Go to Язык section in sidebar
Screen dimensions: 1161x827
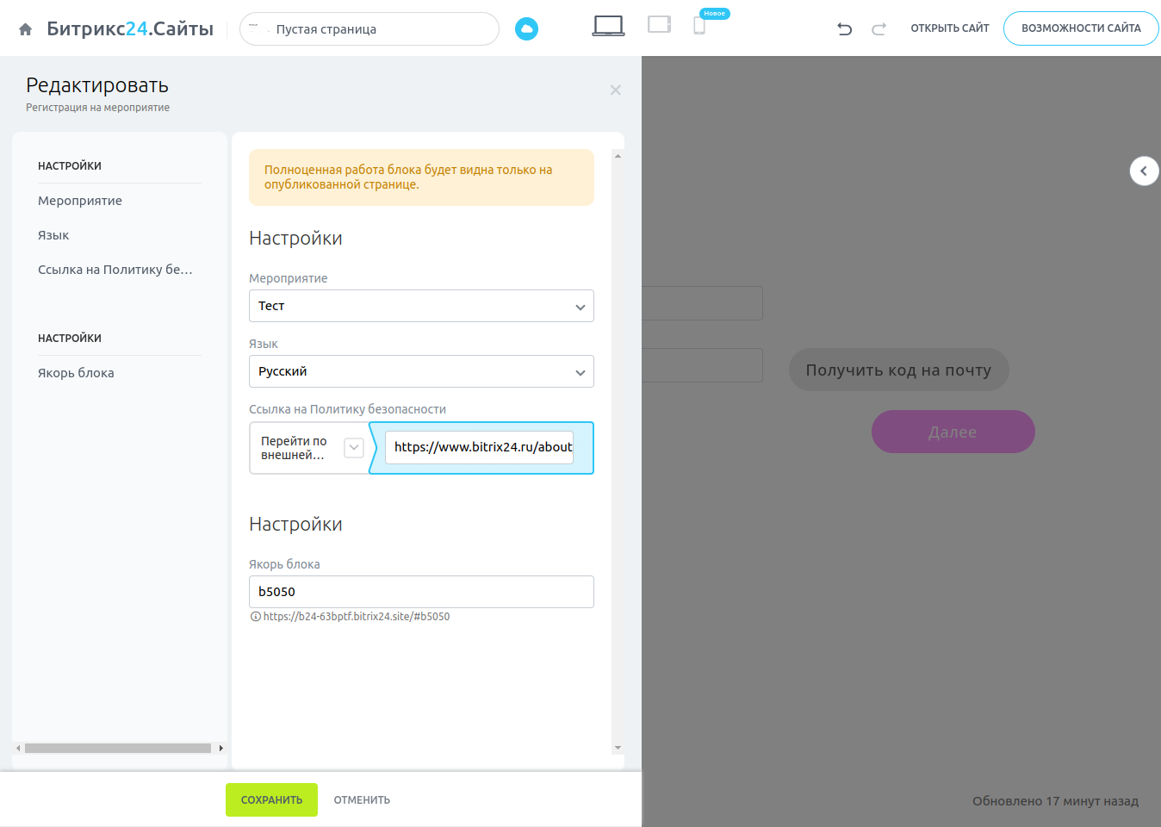pos(53,235)
